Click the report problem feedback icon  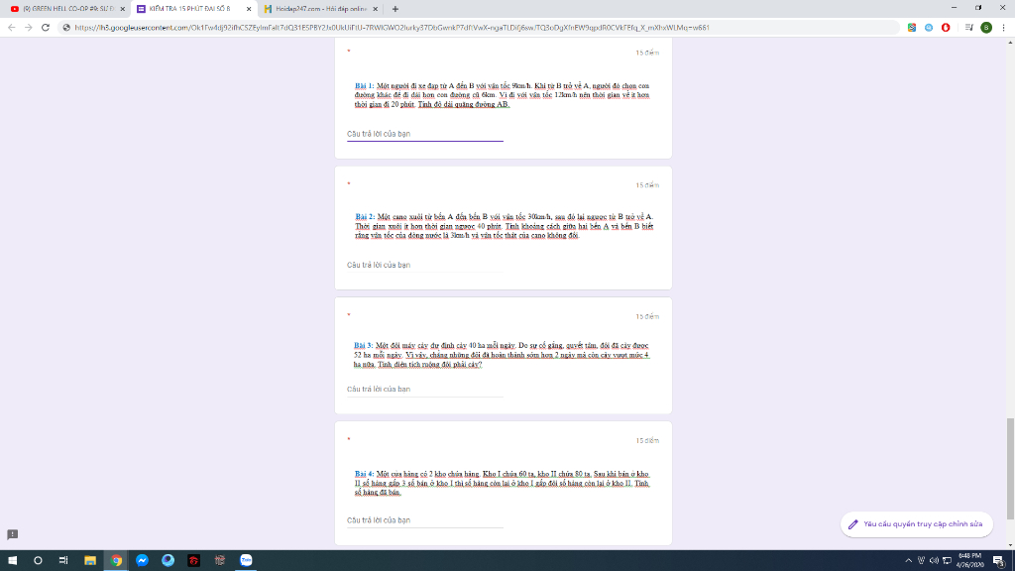(12, 534)
